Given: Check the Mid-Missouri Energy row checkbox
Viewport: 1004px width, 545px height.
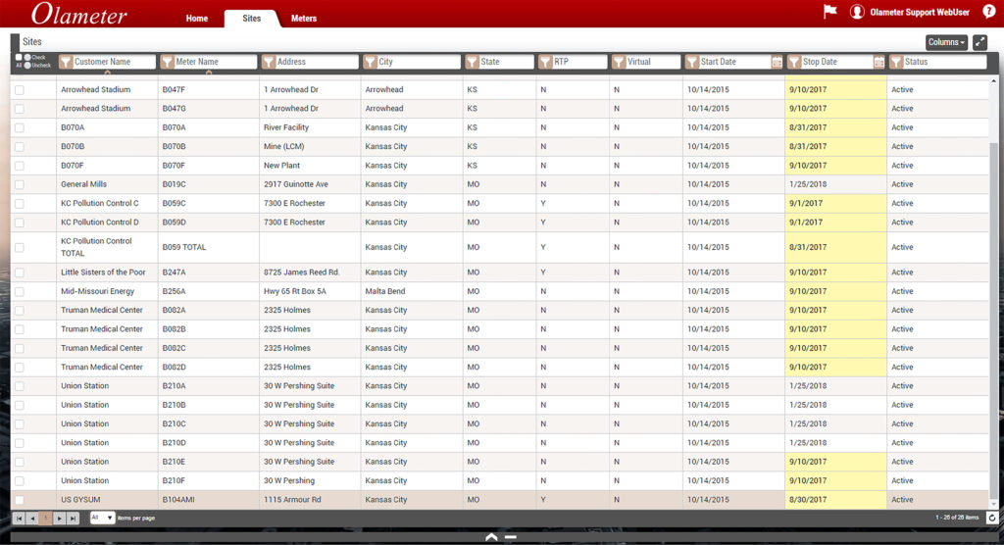Looking at the screenshot, I should [20, 291].
